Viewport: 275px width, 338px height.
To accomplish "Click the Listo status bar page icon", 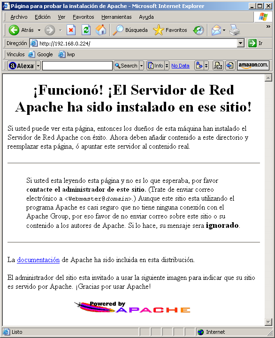I will point(6,332).
